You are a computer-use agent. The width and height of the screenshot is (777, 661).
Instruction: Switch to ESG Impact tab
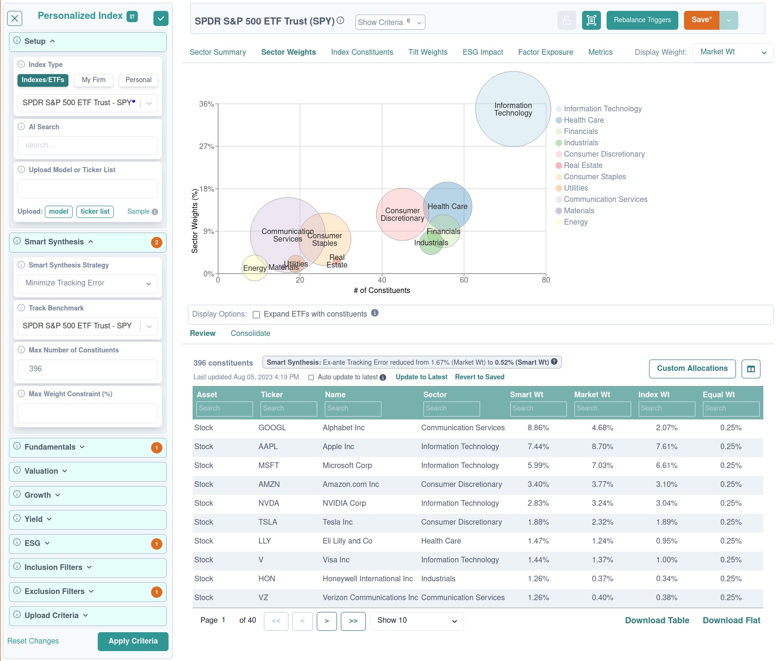click(x=482, y=52)
